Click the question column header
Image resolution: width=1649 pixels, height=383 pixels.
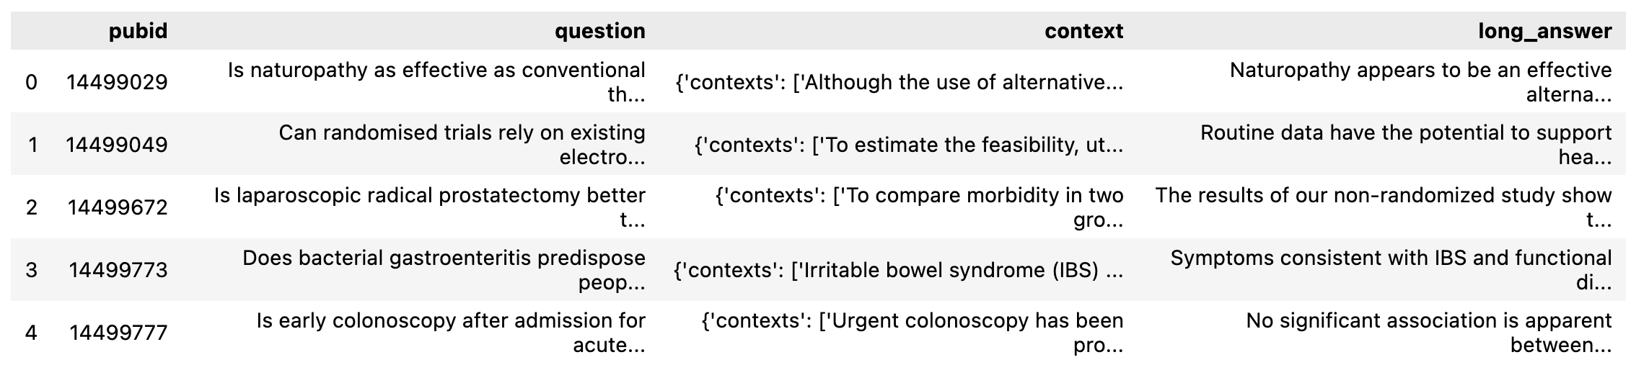click(599, 31)
